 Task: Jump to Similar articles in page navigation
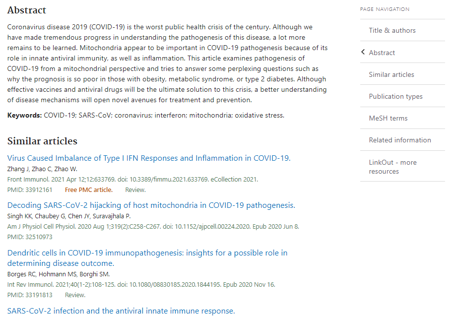(391, 74)
